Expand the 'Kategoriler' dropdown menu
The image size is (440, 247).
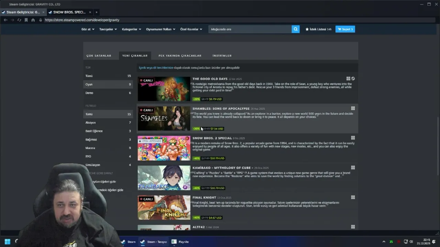coord(131,29)
